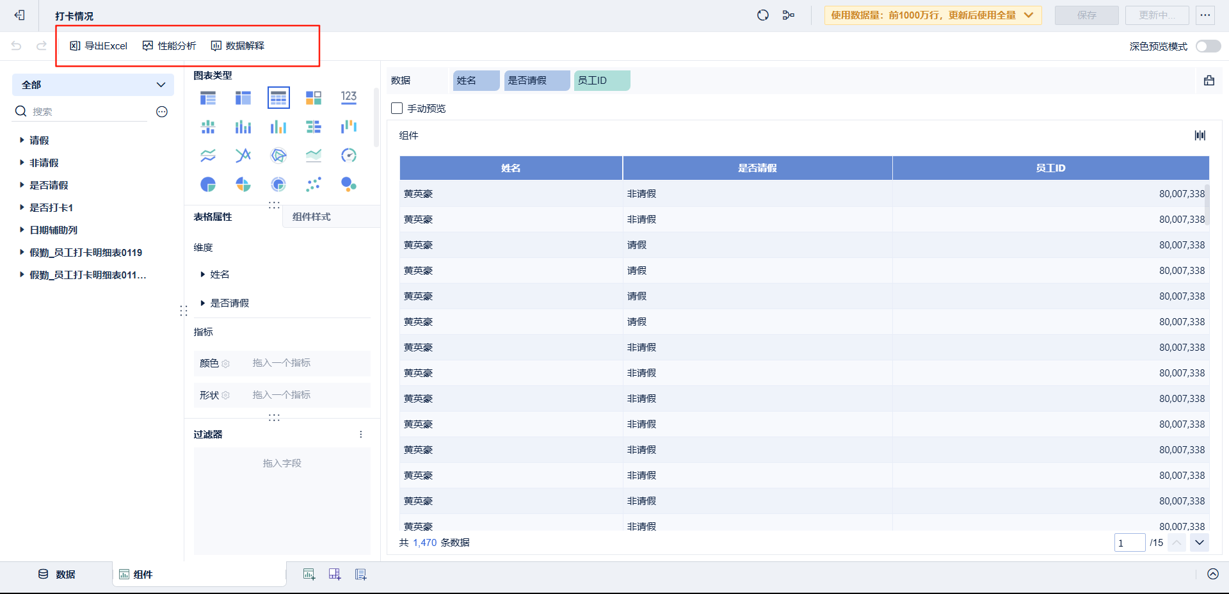Expand the 请假 field in tree
Viewport: 1229px width, 594px height.
pyautogui.click(x=22, y=140)
